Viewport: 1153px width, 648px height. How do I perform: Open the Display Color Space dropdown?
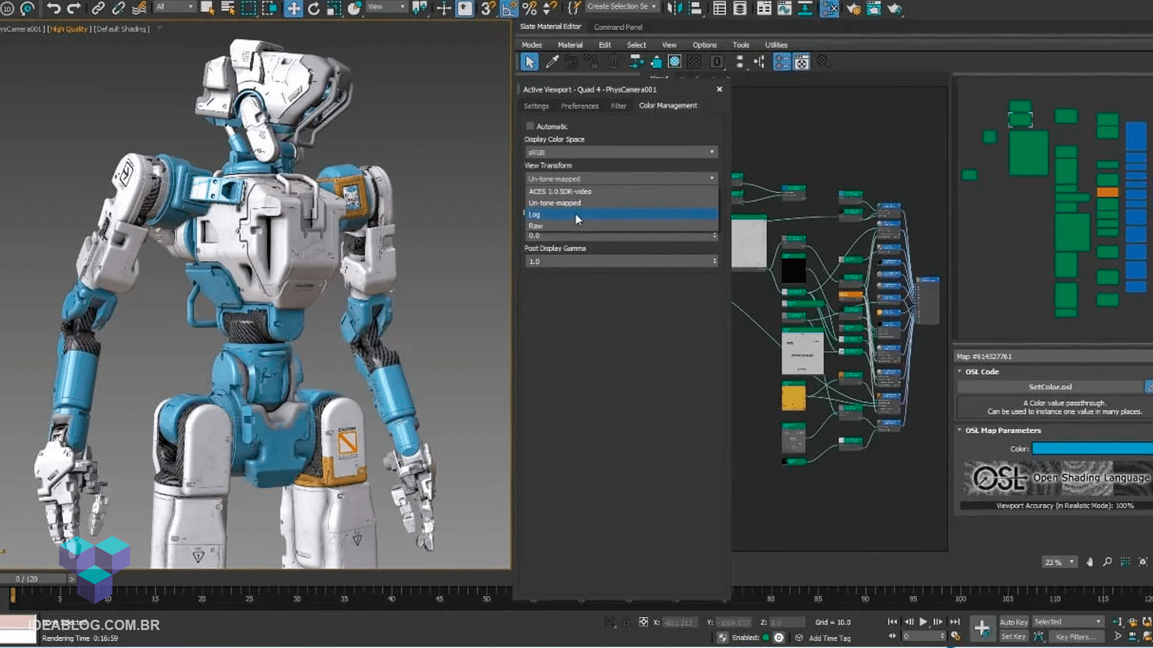(620, 151)
